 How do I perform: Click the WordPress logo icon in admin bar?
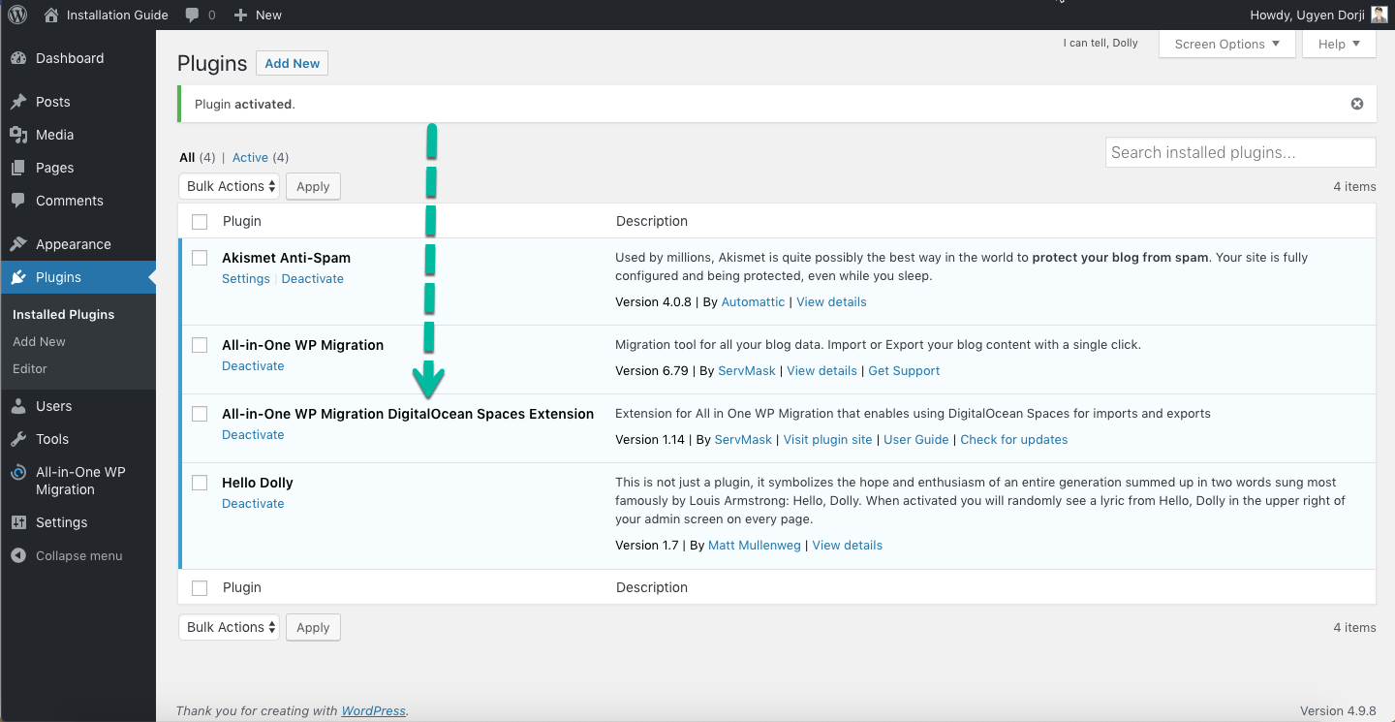17,15
